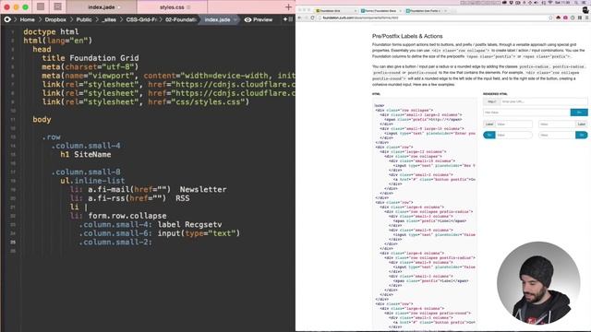Go to Dropbox in path bar
This screenshot has width=591, height=332.
tap(55, 19)
